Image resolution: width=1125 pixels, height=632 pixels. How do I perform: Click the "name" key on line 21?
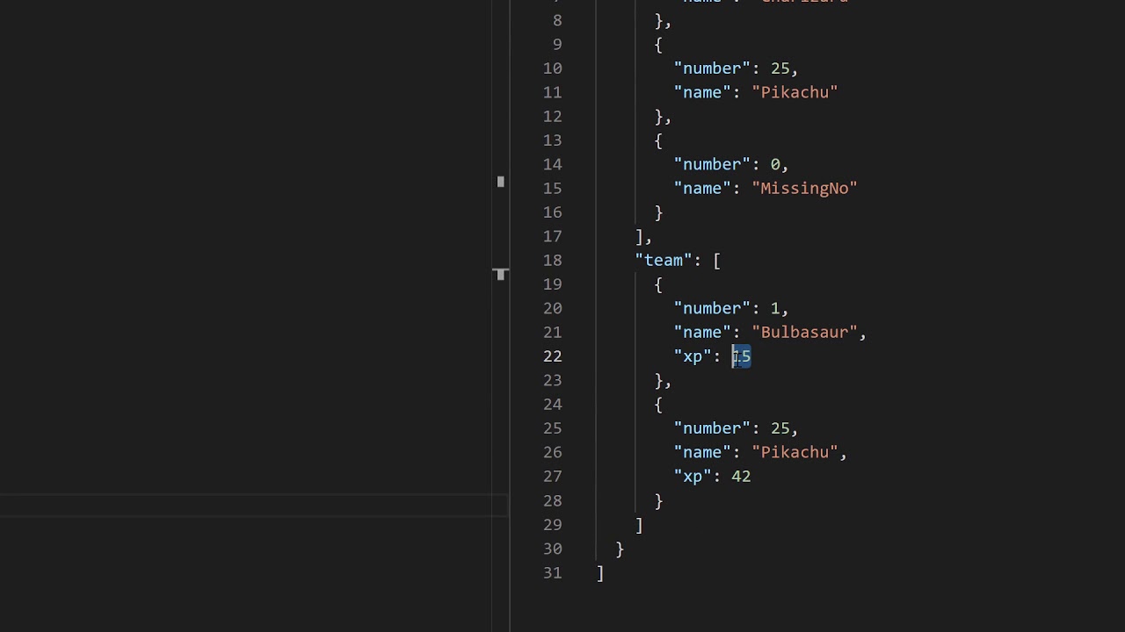pyautogui.click(x=702, y=332)
